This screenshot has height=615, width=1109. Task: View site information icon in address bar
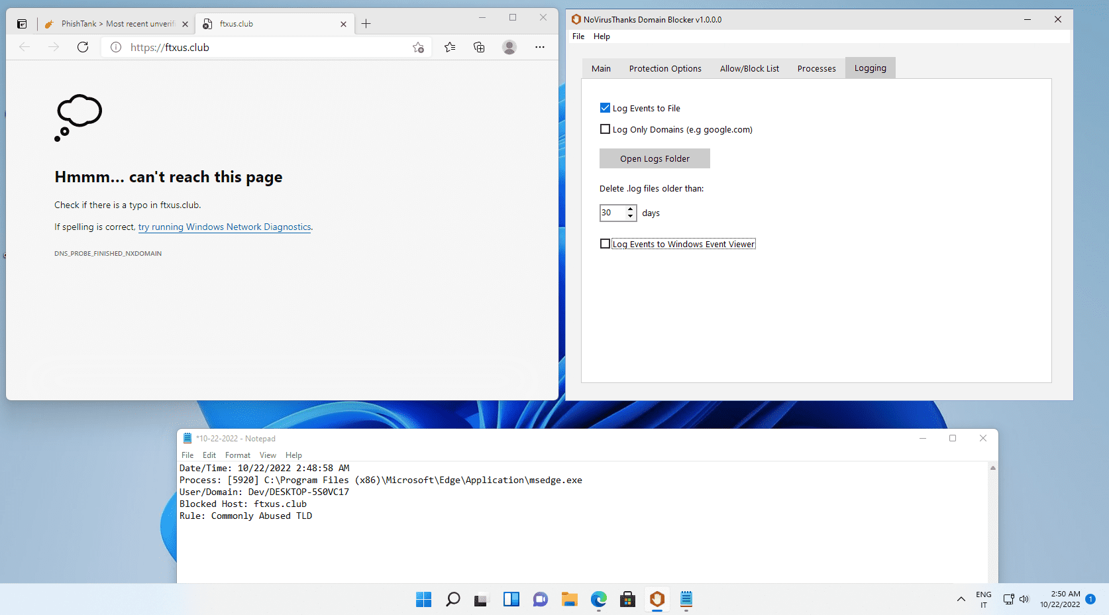click(x=116, y=47)
